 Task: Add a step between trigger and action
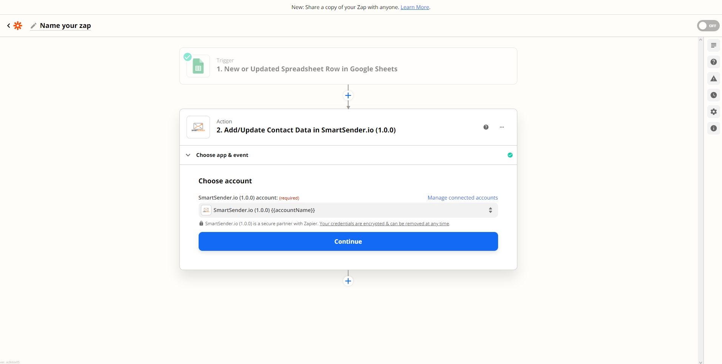tap(348, 95)
